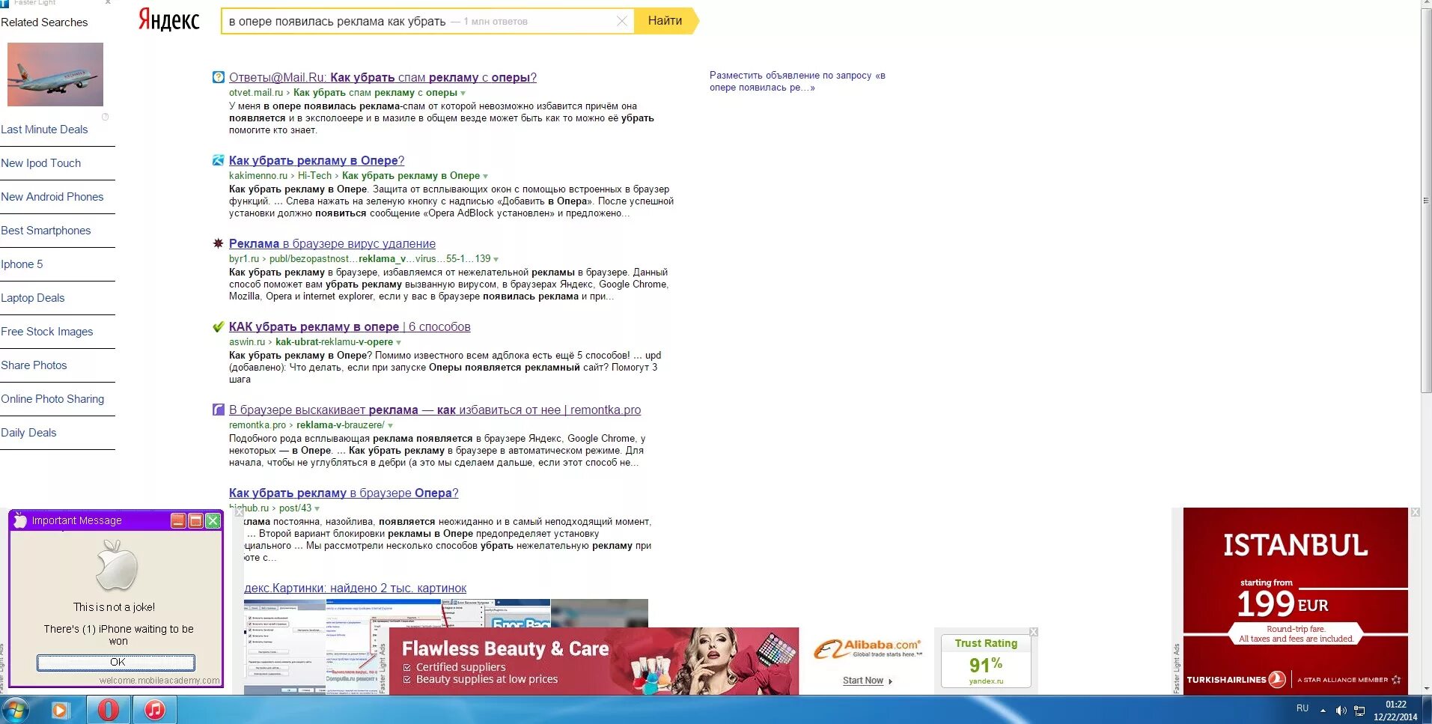Screen dimensions: 1432x724
Task: Close the Important Message popup
Action: click(213, 520)
